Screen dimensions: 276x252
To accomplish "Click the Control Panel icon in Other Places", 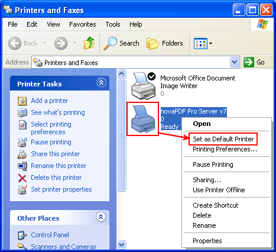I will 22,235.
